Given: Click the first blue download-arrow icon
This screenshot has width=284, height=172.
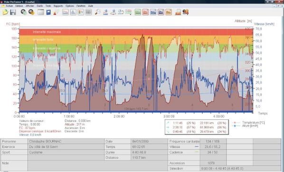Looking at the screenshot, I should click(x=105, y=12).
